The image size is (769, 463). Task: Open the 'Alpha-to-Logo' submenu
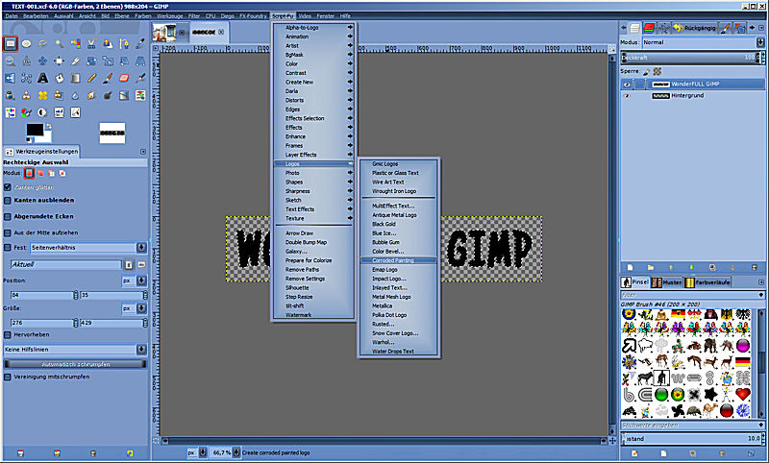[x=313, y=28]
